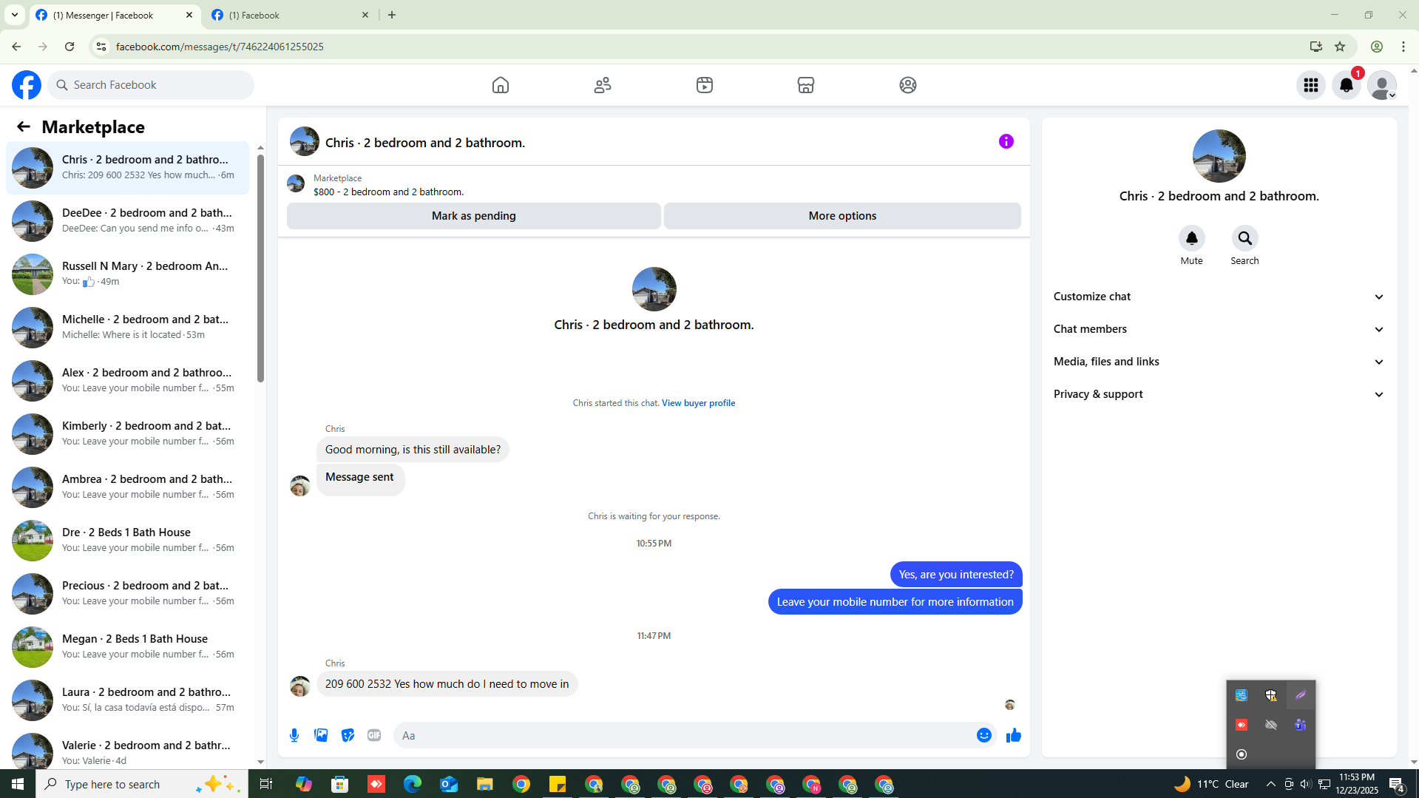Open More options for listing
Image resolution: width=1419 pixels, height=798 pixels.
click(x=842, y=216)
